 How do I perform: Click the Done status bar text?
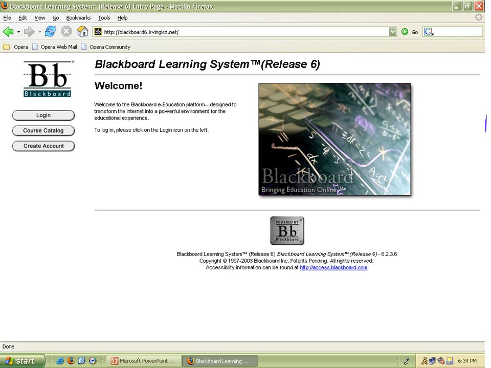[x=9, y=347]
